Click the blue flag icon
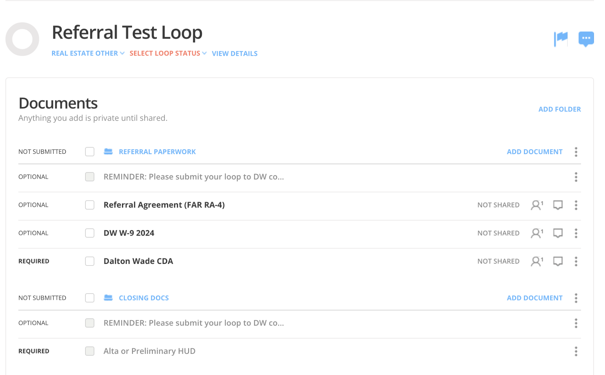The height and width of the screenshot is (375, 605). [561, 39]
